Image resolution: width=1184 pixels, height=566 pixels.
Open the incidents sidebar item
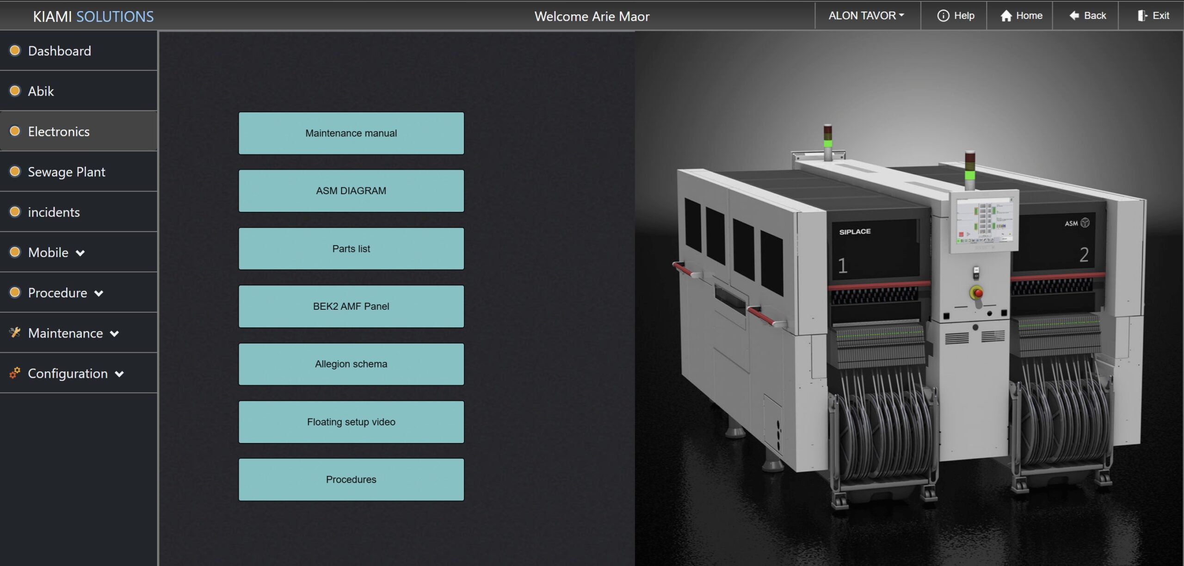tap(54, 212)
